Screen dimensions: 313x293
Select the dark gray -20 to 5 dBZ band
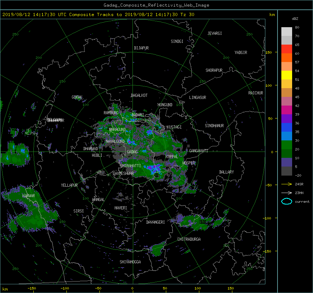click(287, 171)
